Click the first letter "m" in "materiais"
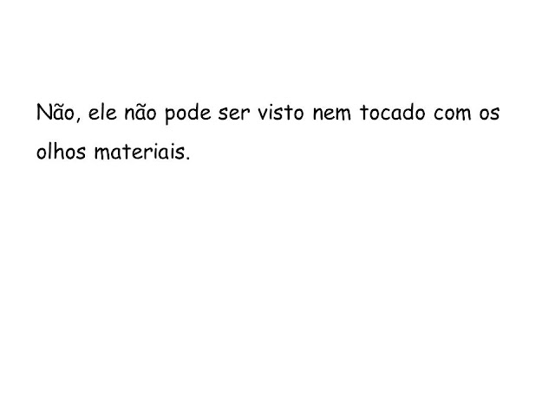The height and width of the screenshot is (416, 555). 102,153
